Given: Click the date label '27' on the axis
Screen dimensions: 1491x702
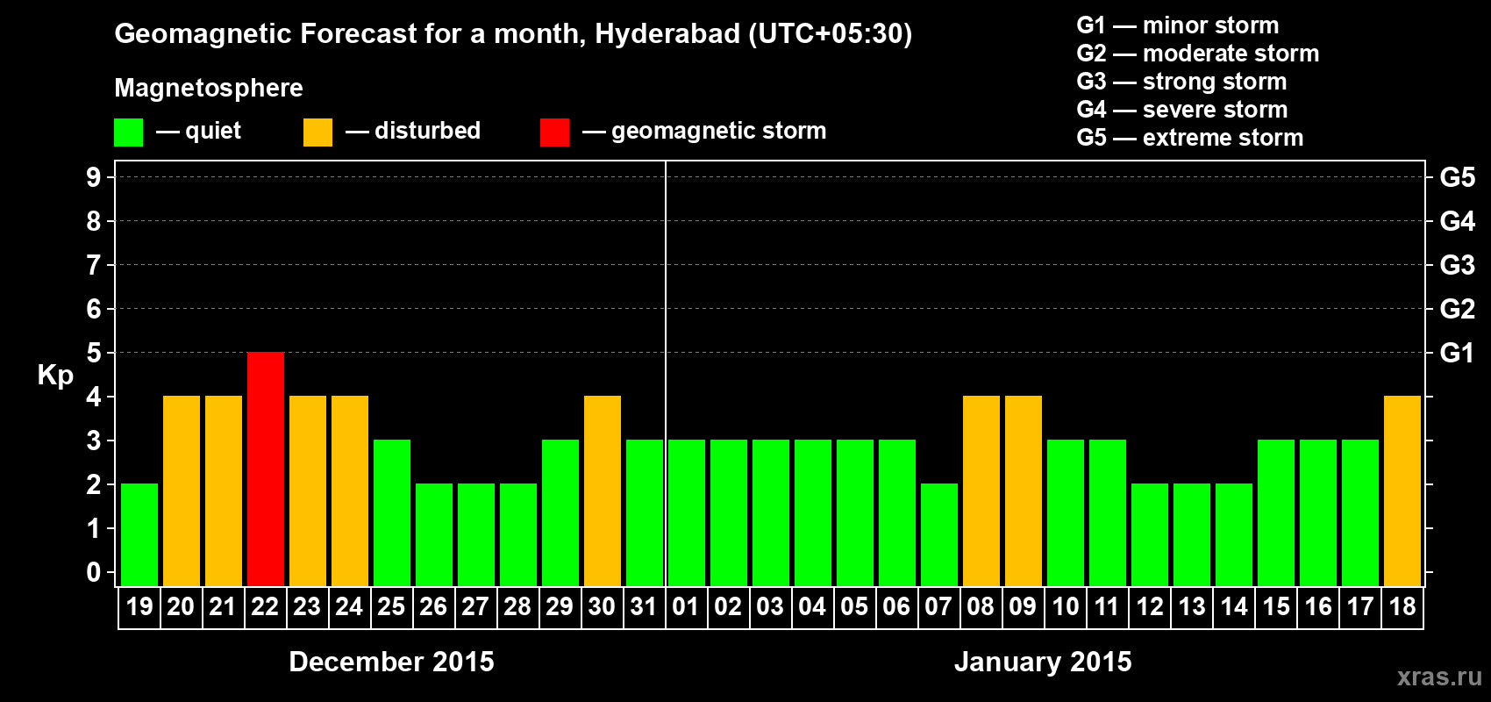Looking at the screenshot, I should coord(476,606).
